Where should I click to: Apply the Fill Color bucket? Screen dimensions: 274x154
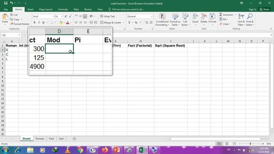(x=61, y=23)
